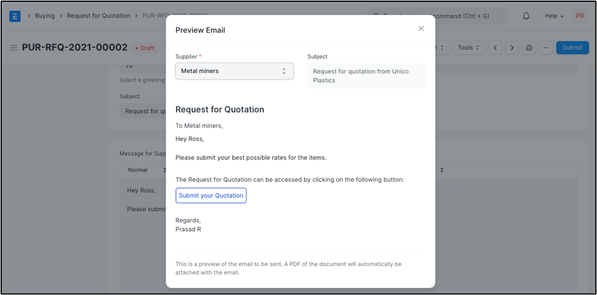Open the three-dots more options menu
This screenshot has height=295, width=597.
click(546, 47)
